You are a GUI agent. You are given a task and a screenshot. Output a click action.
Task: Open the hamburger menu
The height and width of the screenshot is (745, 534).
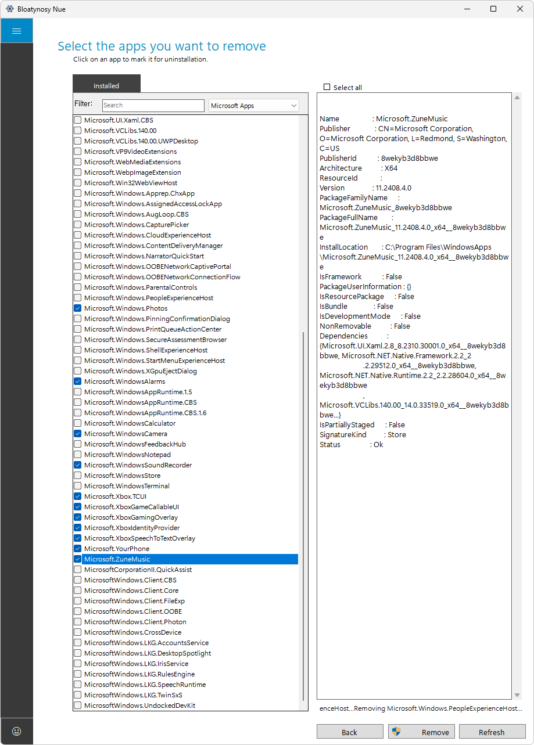pyautogui.click(x=16, y=31)
